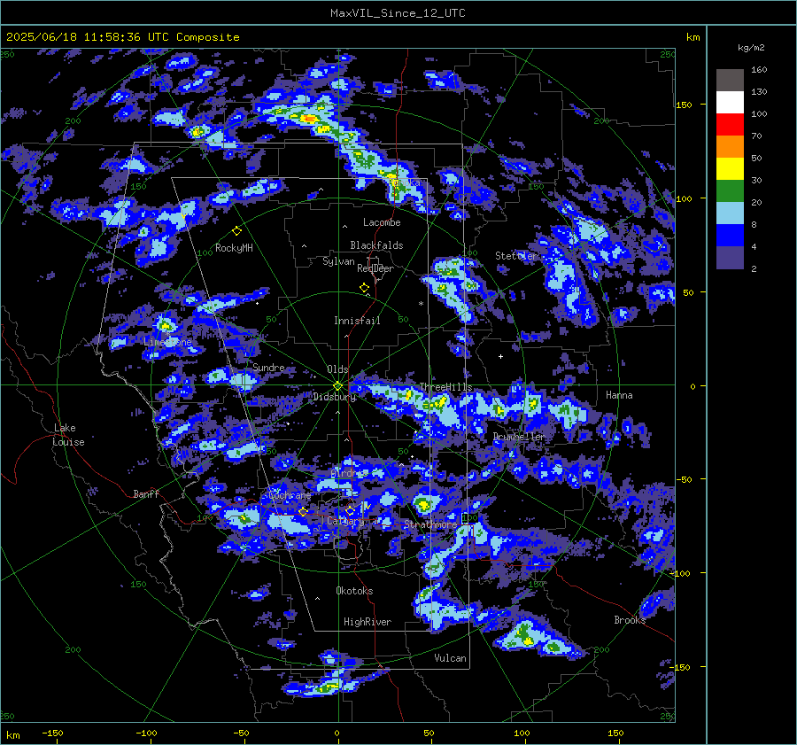797x745 pixels.
Task: Click the yellow diamond marker above Calgary
Action: (x=350, y=510)
